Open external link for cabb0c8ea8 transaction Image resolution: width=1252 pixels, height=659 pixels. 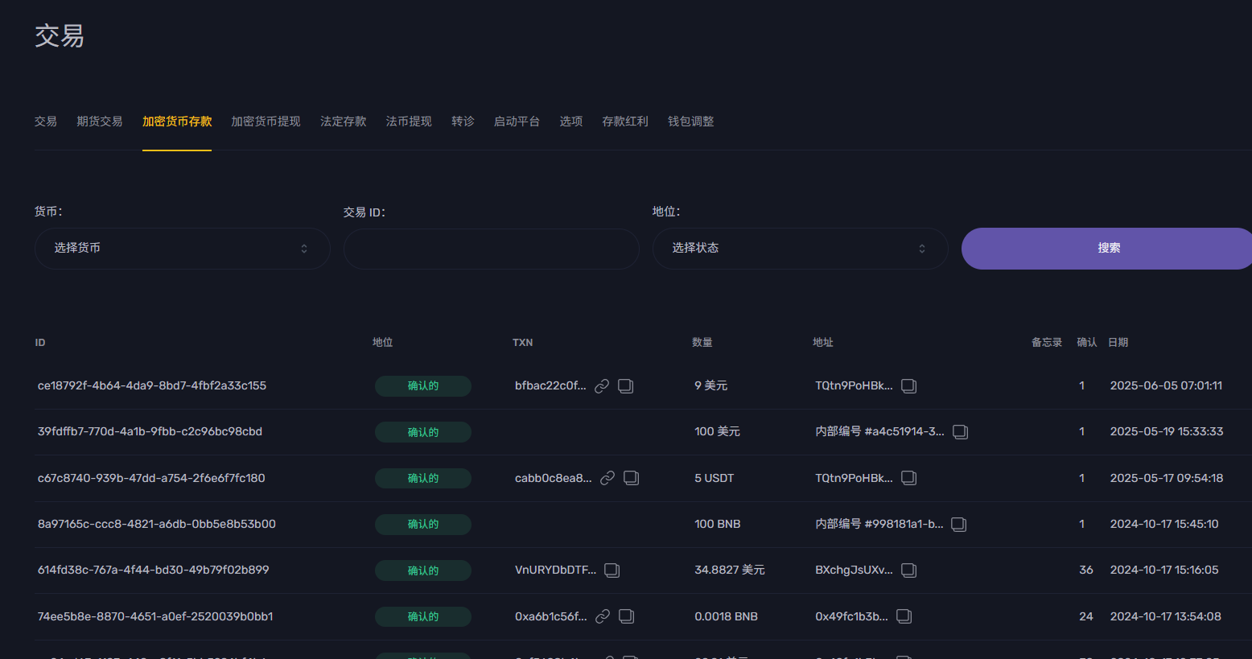pyautogui.click(x=607, y=477)
